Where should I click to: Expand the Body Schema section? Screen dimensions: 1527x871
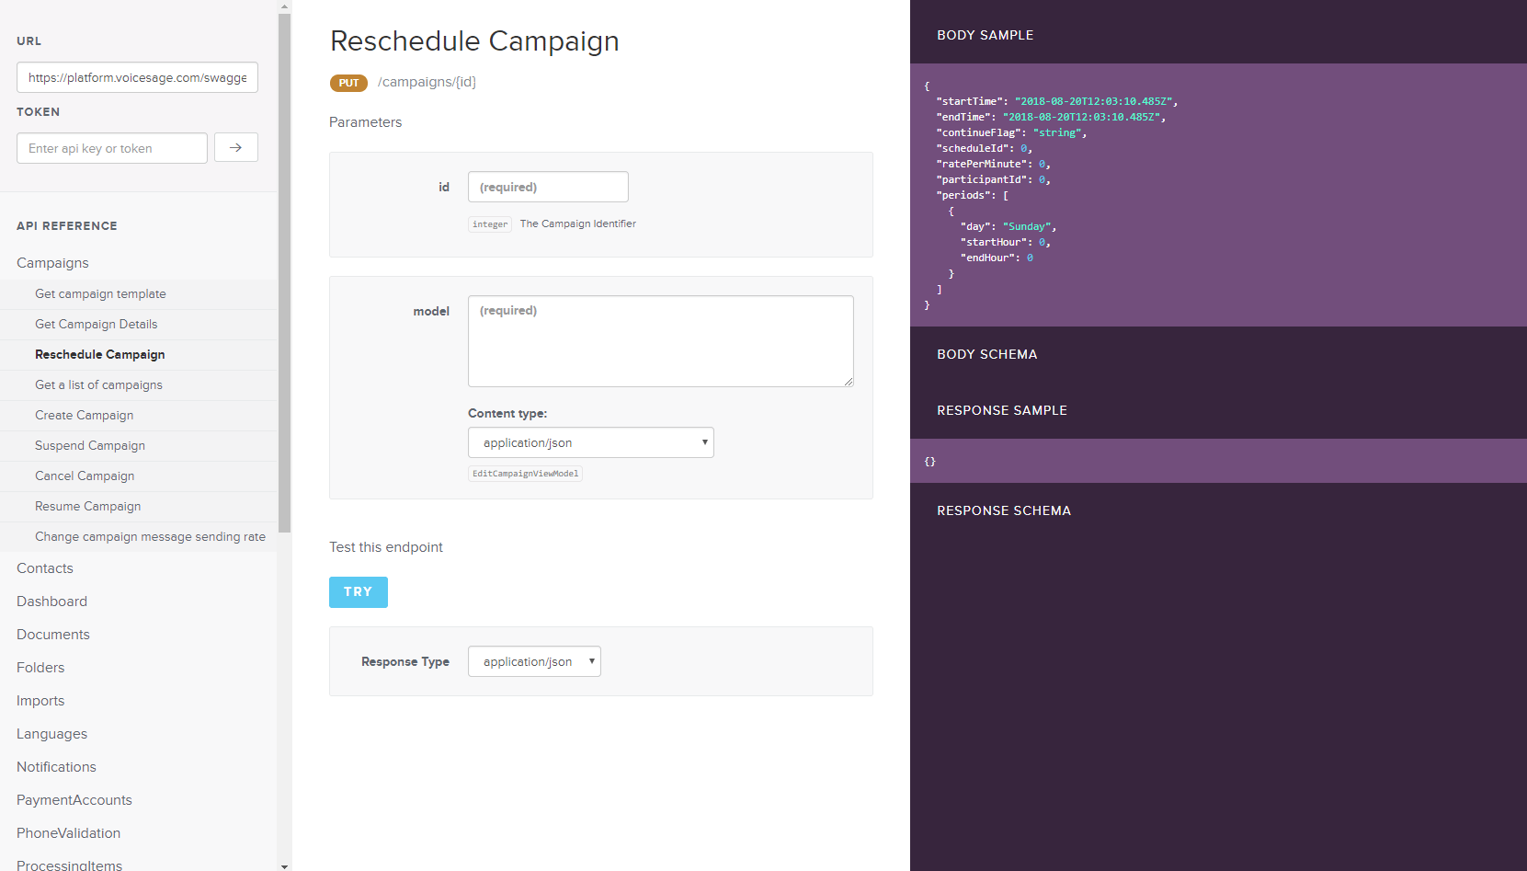point(986,354)
